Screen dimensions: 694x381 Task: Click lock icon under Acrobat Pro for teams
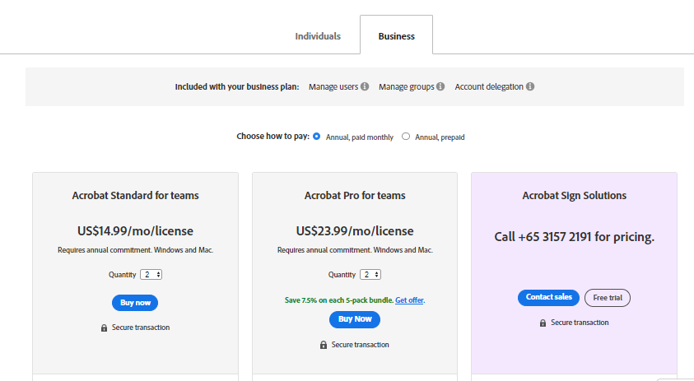tap(324, 345)
